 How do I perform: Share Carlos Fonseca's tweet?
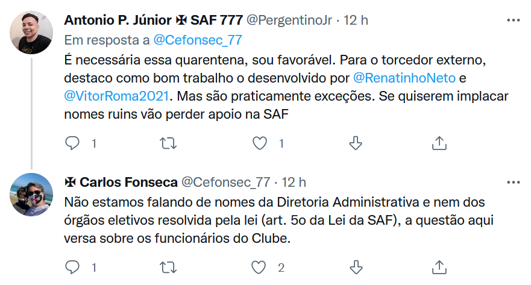tap(439, 267)
